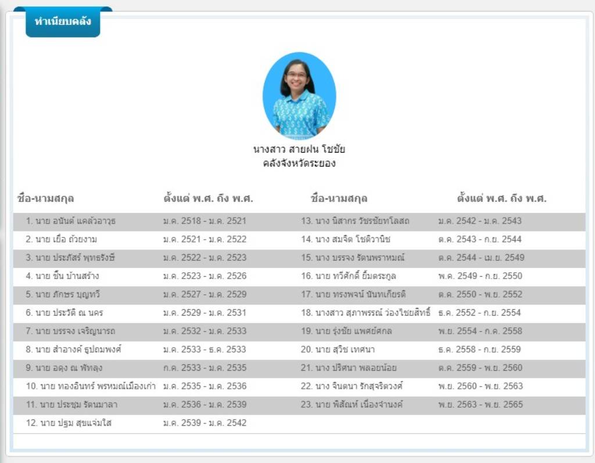Click the right ชื่อ-นามสกุล column header
The image size is (595, 463).
(339, 198)
